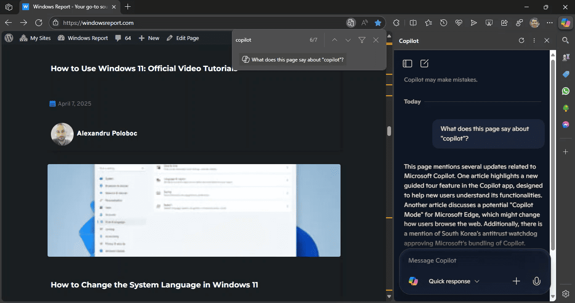Open a new browser tab

pyautogui.click(x=128, y=7)
